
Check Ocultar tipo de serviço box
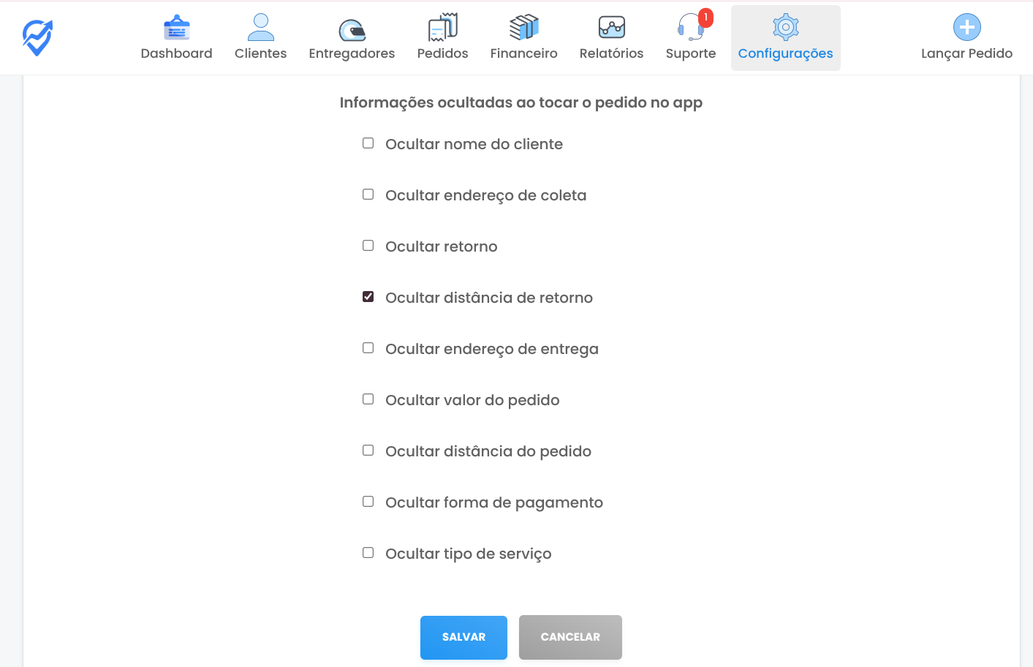(368, 553)
